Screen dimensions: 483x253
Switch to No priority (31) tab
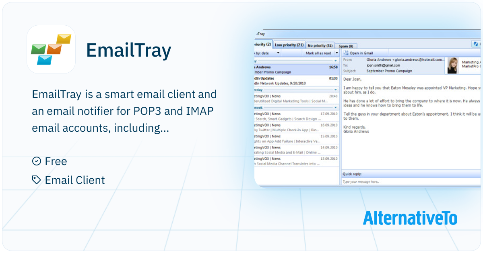[x=320, y=46]
